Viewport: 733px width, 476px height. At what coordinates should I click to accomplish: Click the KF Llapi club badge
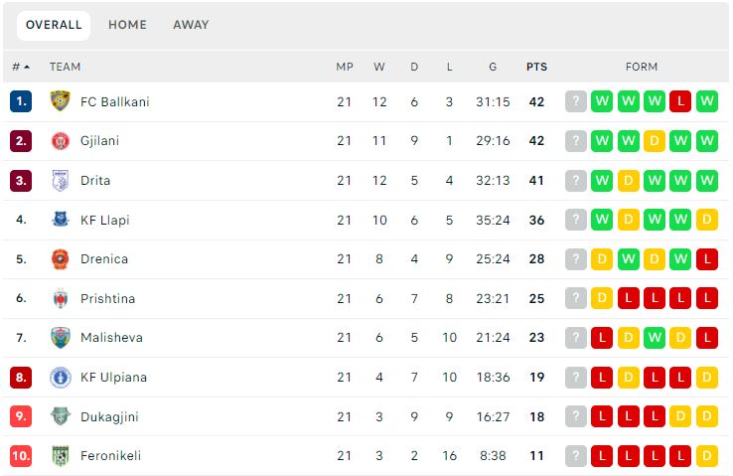(x=61, y=220)
